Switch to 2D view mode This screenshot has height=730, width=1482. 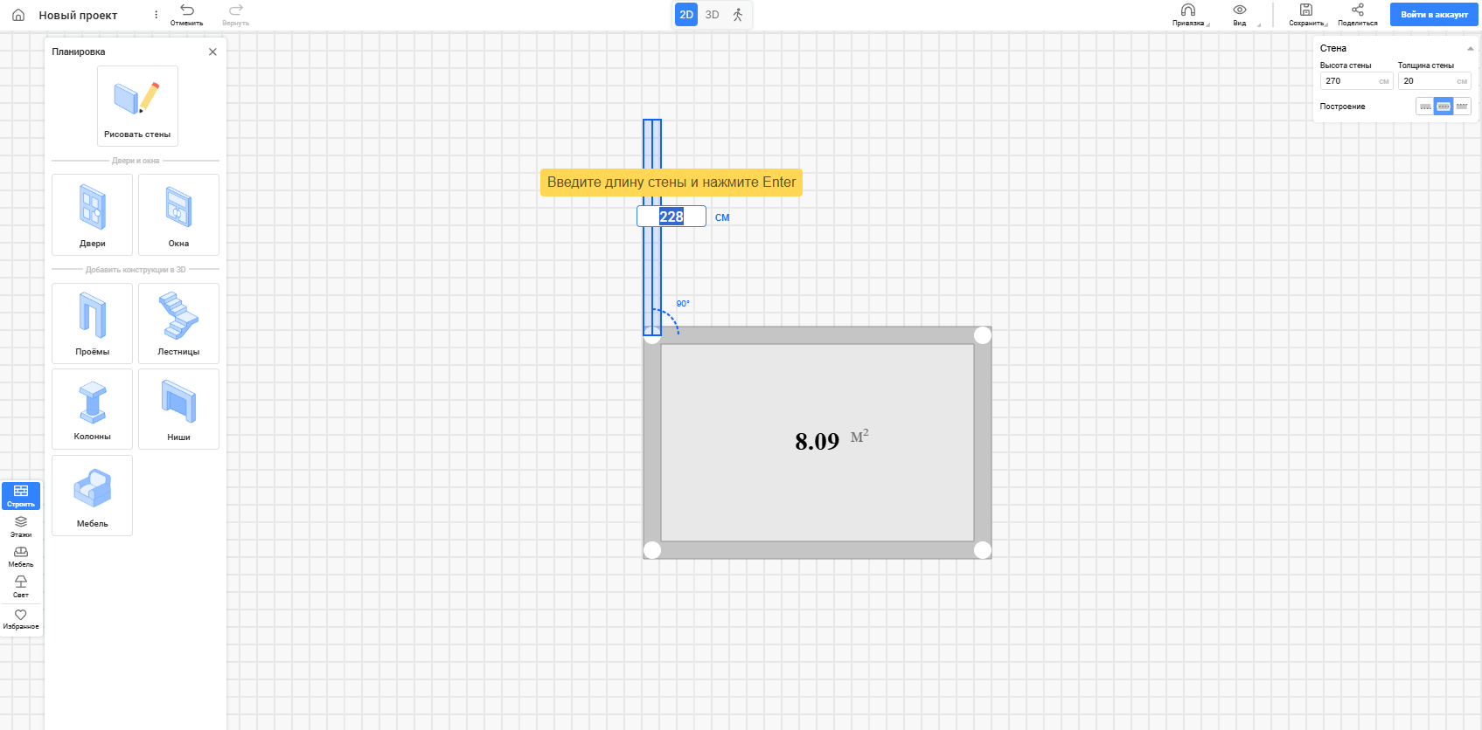pos(686,15)
